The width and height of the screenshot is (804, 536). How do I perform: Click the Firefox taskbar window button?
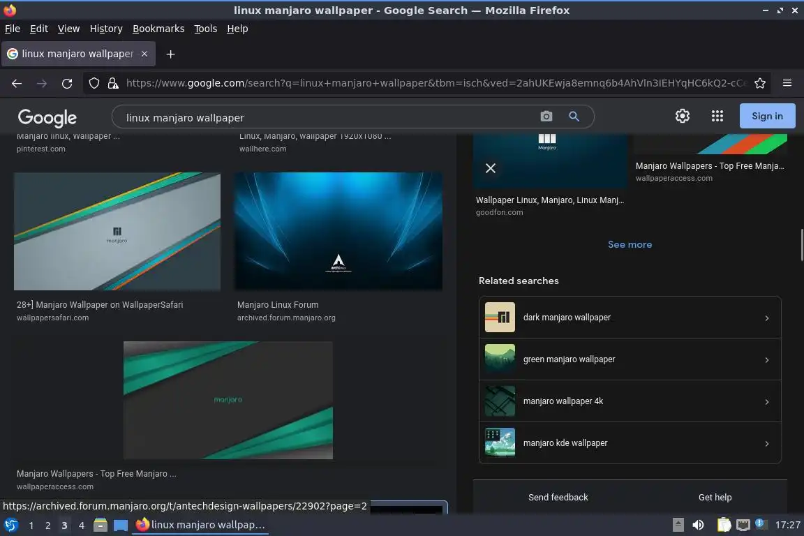[x=200, y=525]
